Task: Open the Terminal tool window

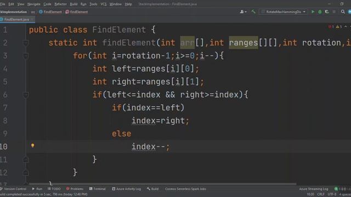Action: coord(98,189)
